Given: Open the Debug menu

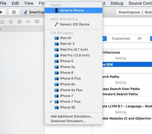Looking at the screenshot, I should point(117,3).
